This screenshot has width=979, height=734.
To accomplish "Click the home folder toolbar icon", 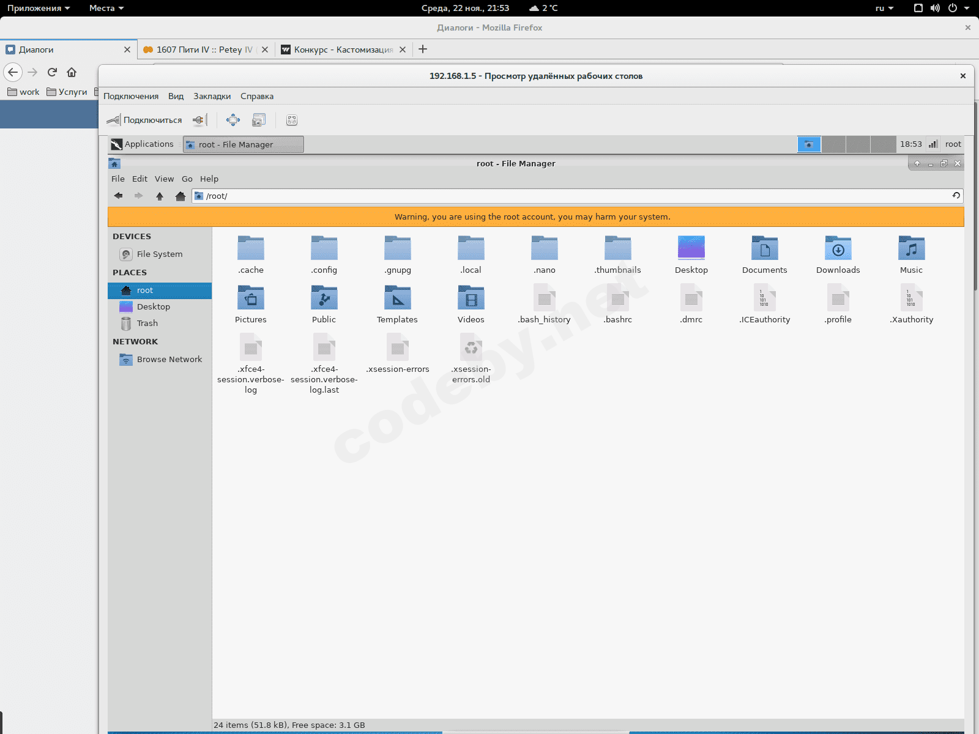I will point(180,196).
